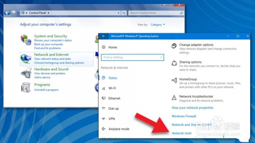
Task: Click the Network troubleshooter warning icon
Action: coord(174,97)
